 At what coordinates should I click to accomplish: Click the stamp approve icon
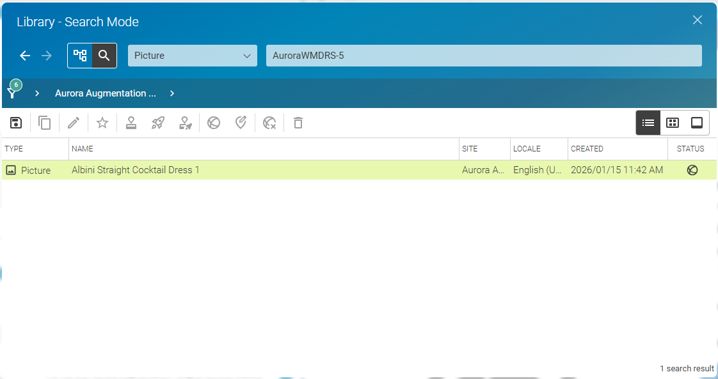131,123
